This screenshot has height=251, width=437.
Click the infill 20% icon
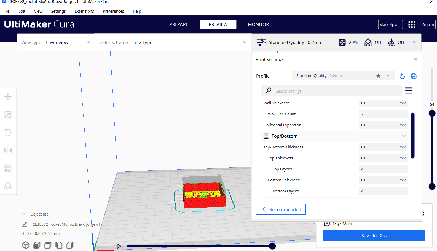(x=342, y=42)
